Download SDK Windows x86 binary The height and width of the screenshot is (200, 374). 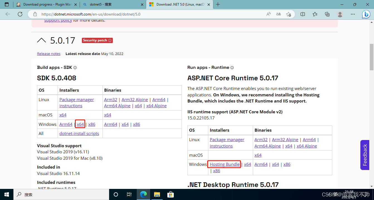pos(136,124)
